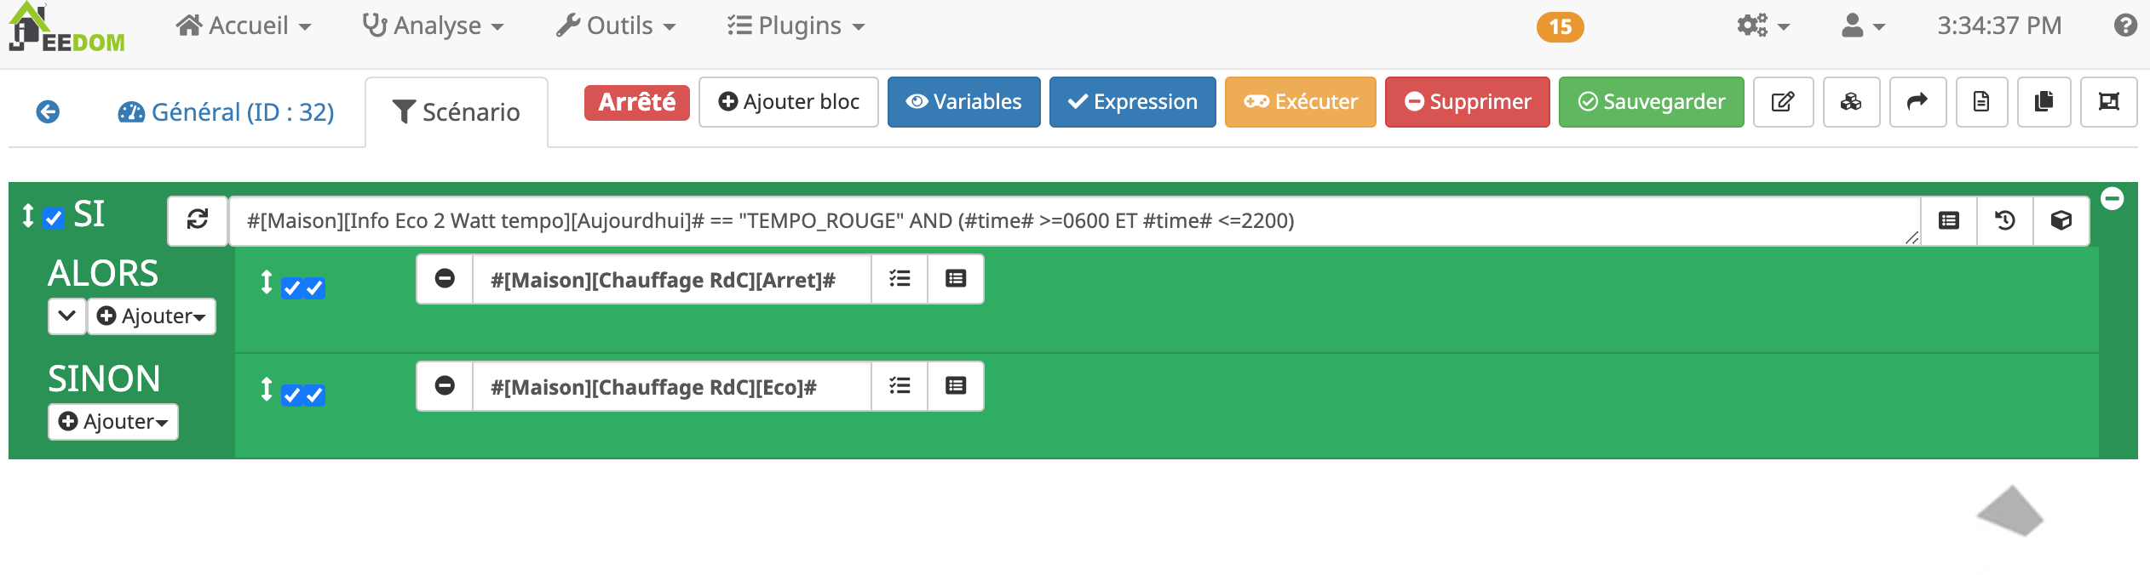Click the cube icon in SI condition row
This screenshot has height=575, width=2150.
(x=2061, y=221)
